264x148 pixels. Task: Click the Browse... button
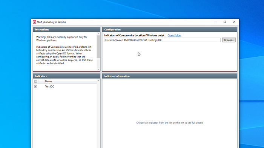[x=229, y=40]
